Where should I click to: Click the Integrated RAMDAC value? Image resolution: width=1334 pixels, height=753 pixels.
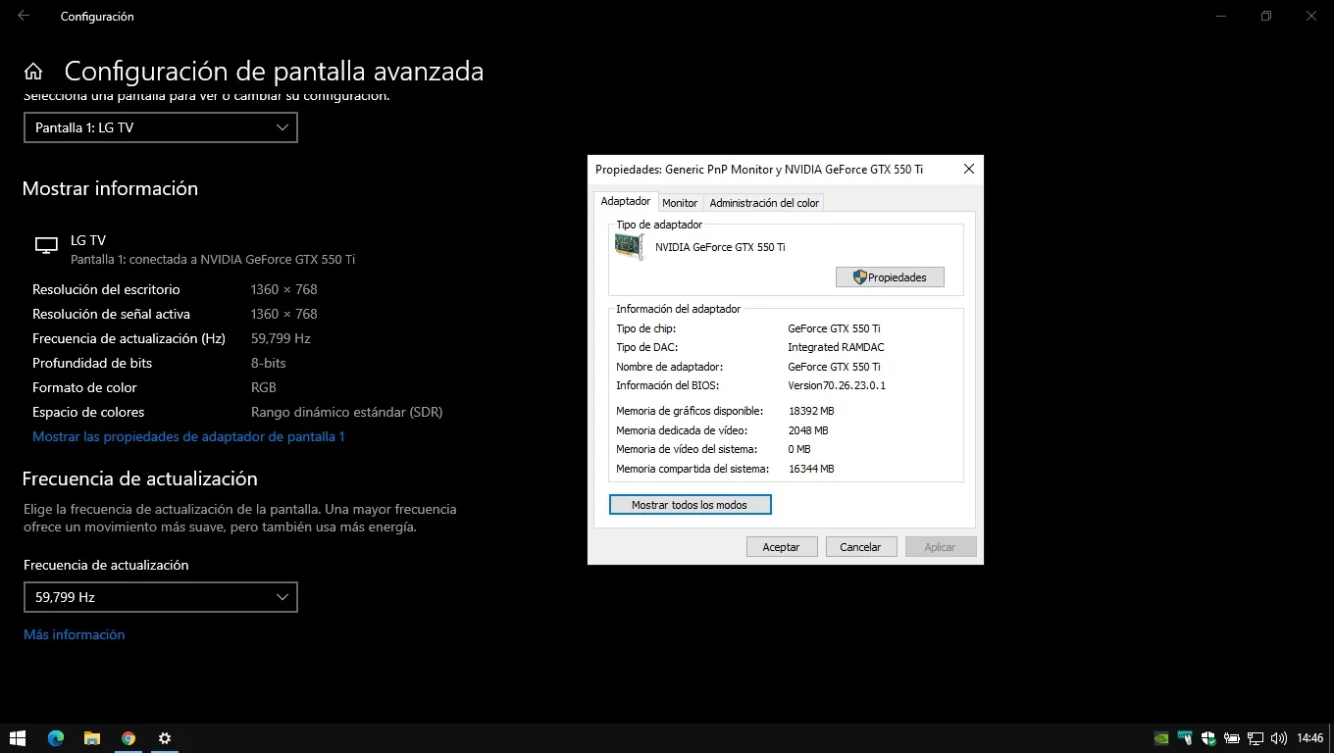836,347
